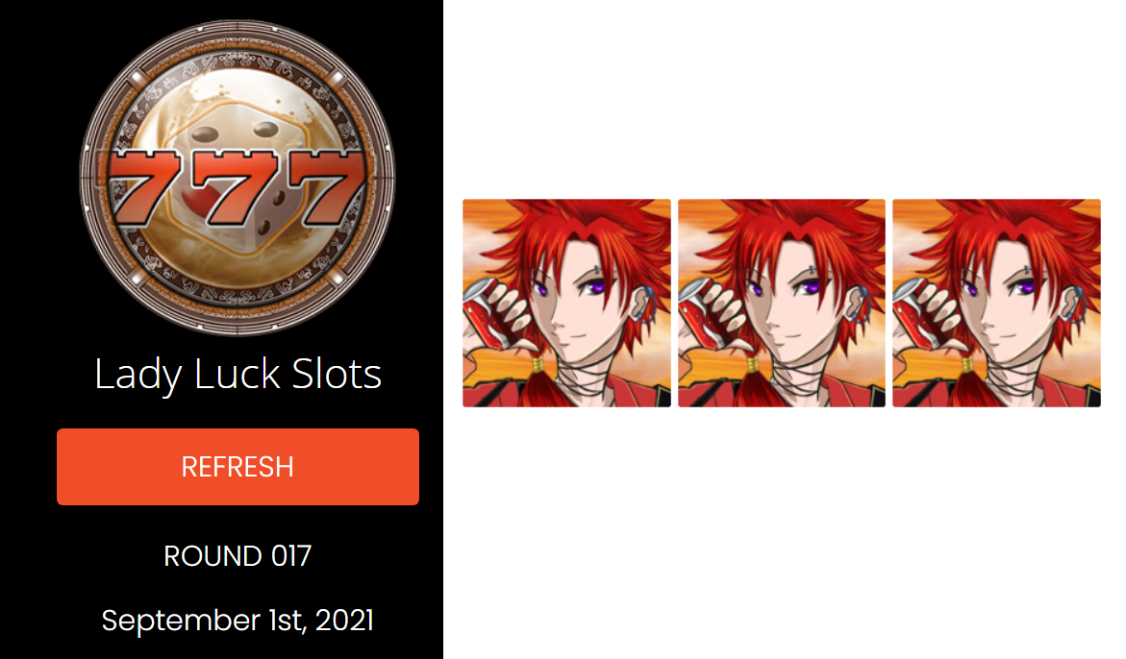1126x659 pixels.
Task: Click the character's earring in first reel
Action: (646, 305)
